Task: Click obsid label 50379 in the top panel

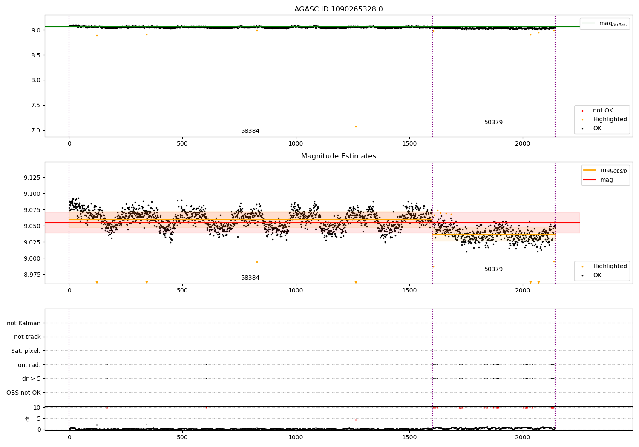Action: (493, 123)
